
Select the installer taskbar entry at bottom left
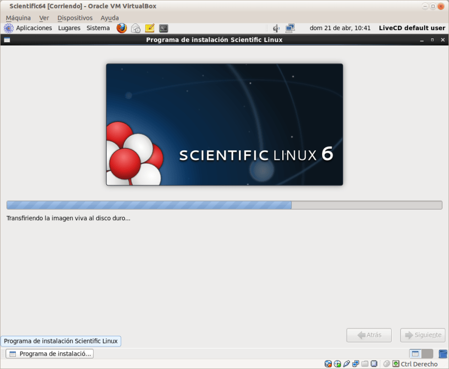tap(49, 353)
